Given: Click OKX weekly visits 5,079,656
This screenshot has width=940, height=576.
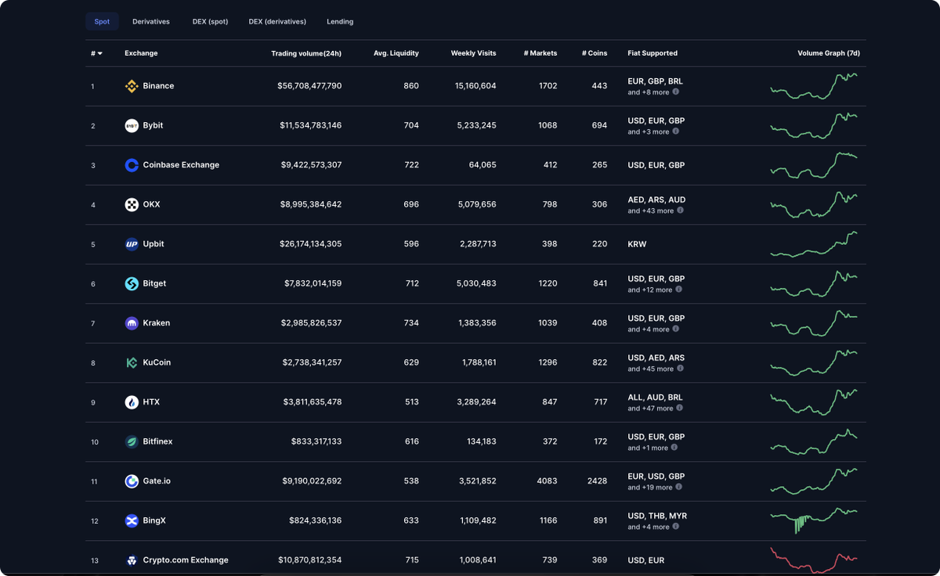Looking at the screenshot, I should pyautogui.click(x=478, y=204).
